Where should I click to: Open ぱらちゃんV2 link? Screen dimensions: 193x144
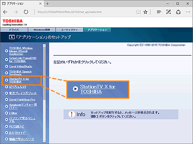click(x=17, y=87)
